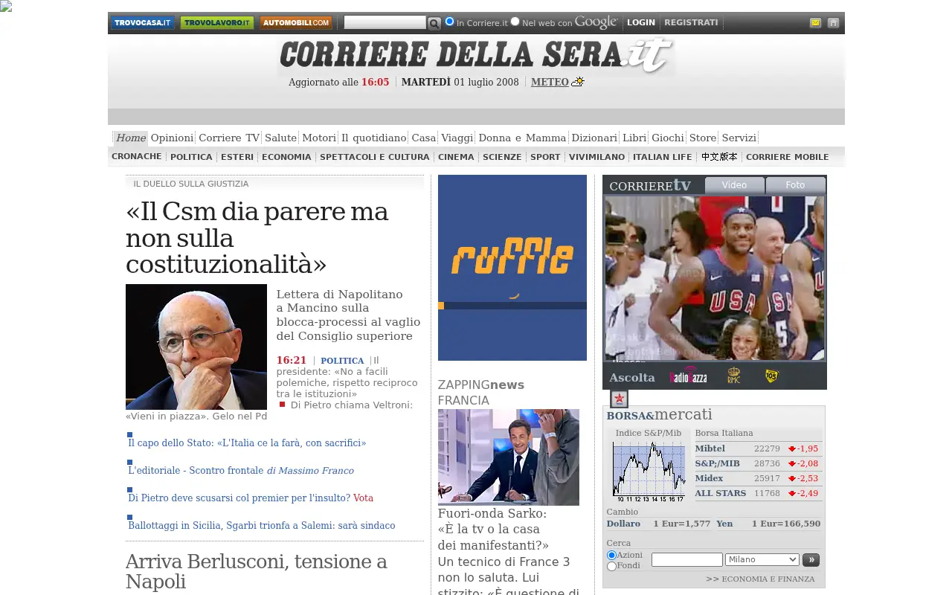Click the LOGIN link
Screen dimensions: 952x595
[x=641, y=22]
